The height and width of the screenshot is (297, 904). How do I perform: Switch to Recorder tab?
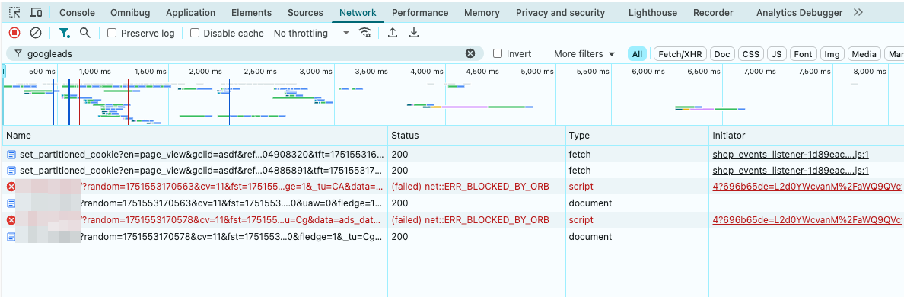pyautogui.click(x=713, y=13)
